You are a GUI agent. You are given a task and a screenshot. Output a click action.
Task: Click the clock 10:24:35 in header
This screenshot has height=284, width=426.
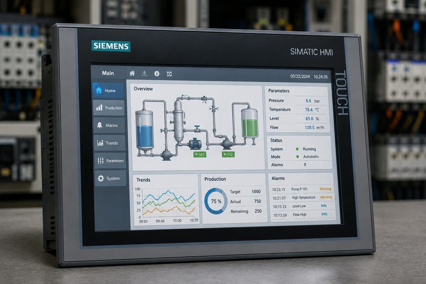tap(321, 77)
